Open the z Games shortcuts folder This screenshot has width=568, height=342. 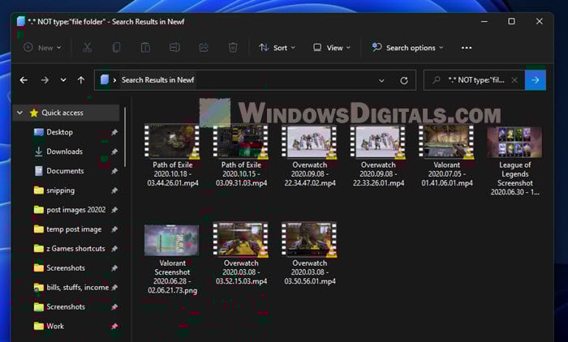[75, 248]
